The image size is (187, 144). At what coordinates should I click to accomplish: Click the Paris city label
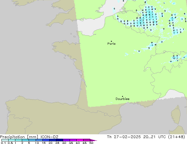pyautogui.click(x=111, y=44)
